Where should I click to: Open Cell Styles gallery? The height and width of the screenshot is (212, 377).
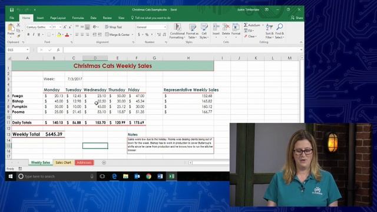point(204,31)
